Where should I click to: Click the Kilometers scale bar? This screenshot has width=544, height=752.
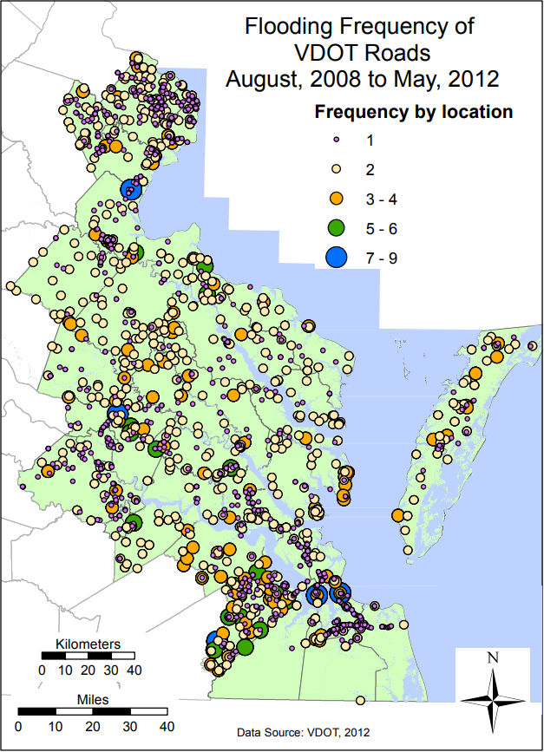click(88, 656)
